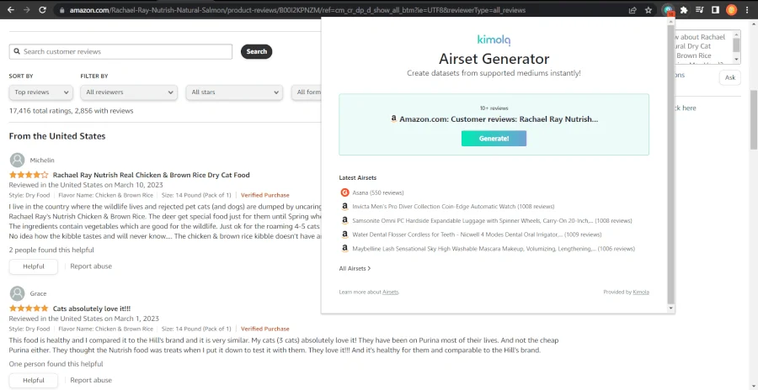Click 'Amazon.com: Customer reviews: Rachael Ray Nutrish' title
This screenshot has height=390, width=758.
[x=499, y=119]
